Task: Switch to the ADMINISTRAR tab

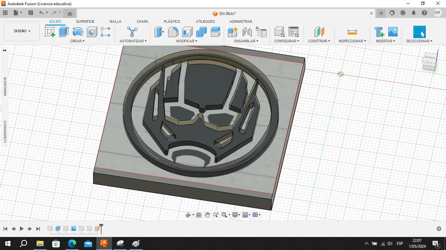Action: tap(241, 21)
